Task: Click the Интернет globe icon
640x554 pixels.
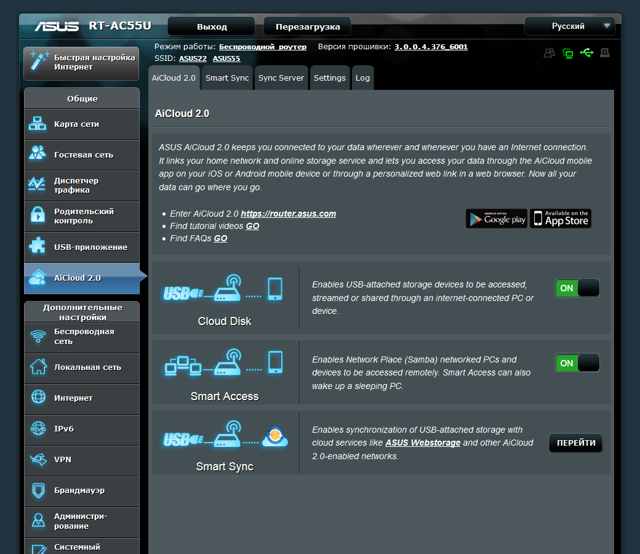Action: (x=38, y=397)
